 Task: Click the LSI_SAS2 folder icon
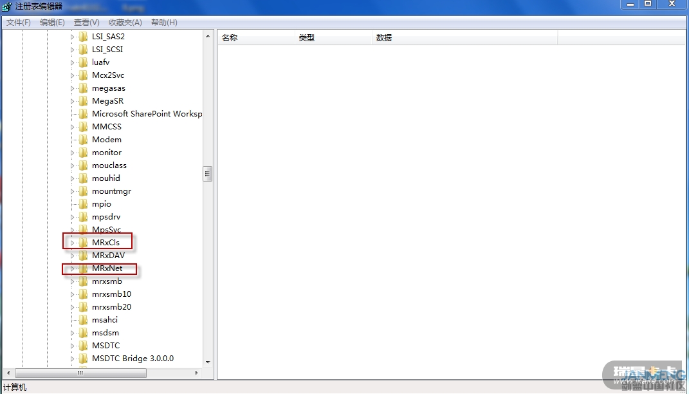[x=83, y=37]
